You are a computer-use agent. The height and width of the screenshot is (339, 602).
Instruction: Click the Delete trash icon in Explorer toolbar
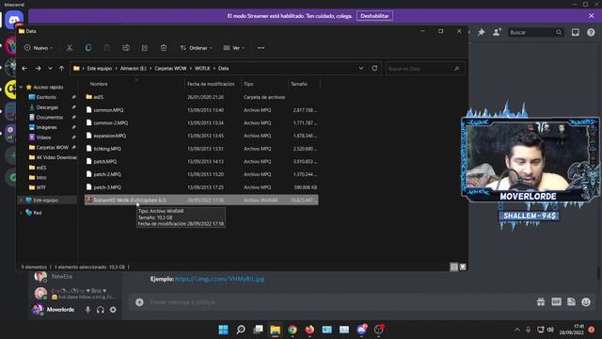pos(164,48)
